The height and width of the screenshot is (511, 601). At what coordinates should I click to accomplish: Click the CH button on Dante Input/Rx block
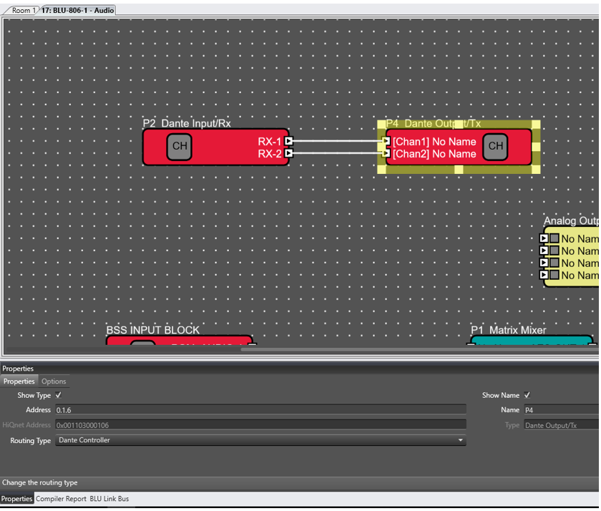[179, 147]
